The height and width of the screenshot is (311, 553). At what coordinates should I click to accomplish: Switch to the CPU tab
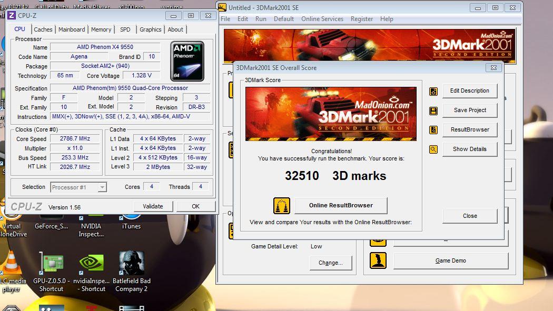tap(20, 29)
